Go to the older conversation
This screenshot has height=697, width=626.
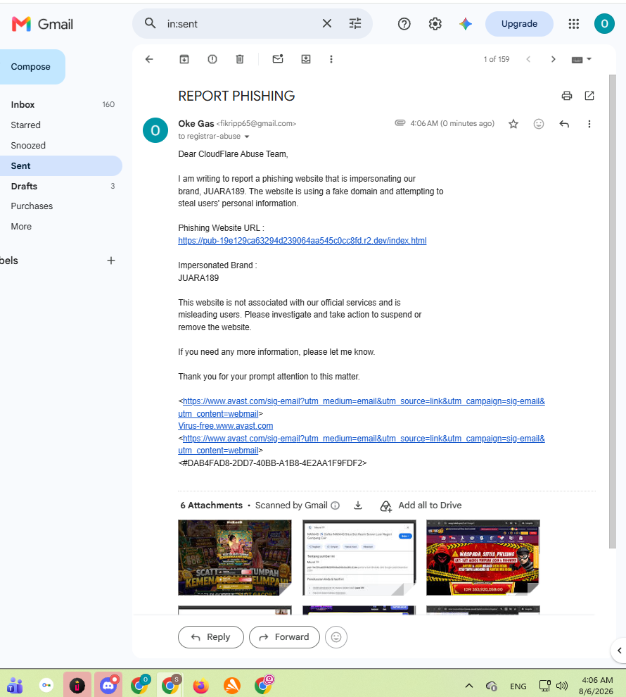553,59
